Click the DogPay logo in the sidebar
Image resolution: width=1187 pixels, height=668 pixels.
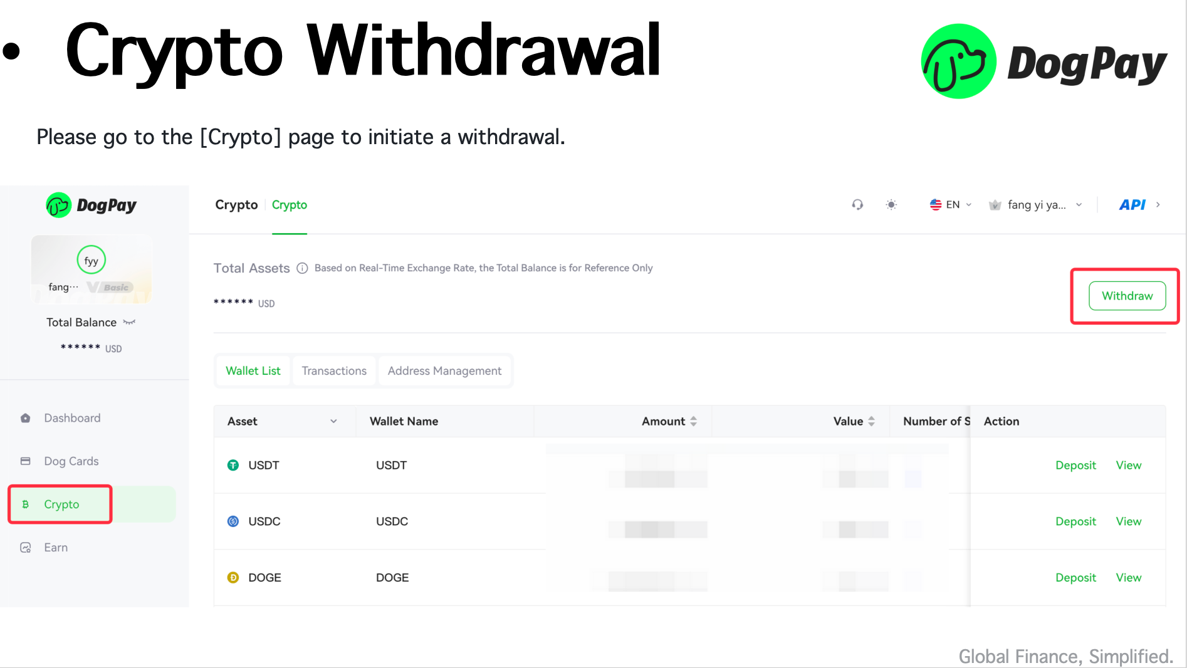(x=92, y=205)
